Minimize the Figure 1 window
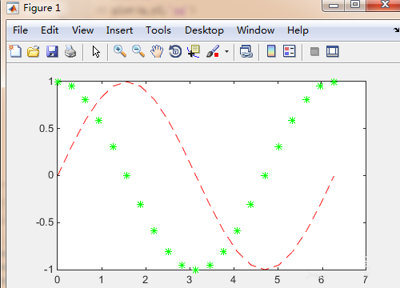Image resolution: width=400 pixels, height=288 pixels. tap(334, 5)
